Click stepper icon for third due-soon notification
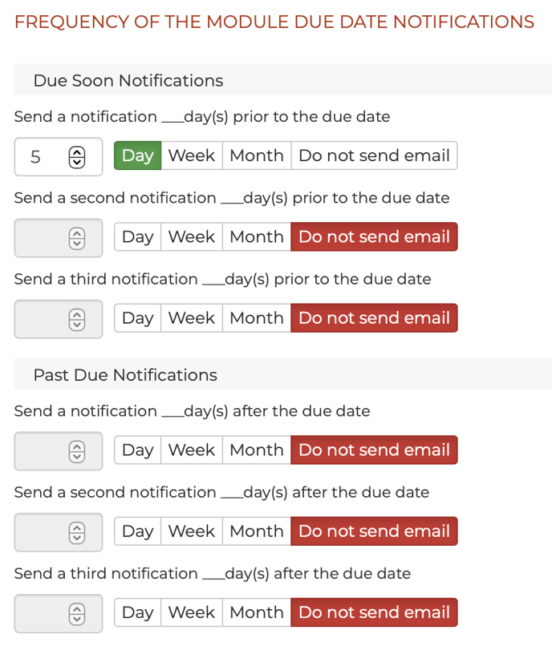552x646 pixels. [x=76, y=319]
